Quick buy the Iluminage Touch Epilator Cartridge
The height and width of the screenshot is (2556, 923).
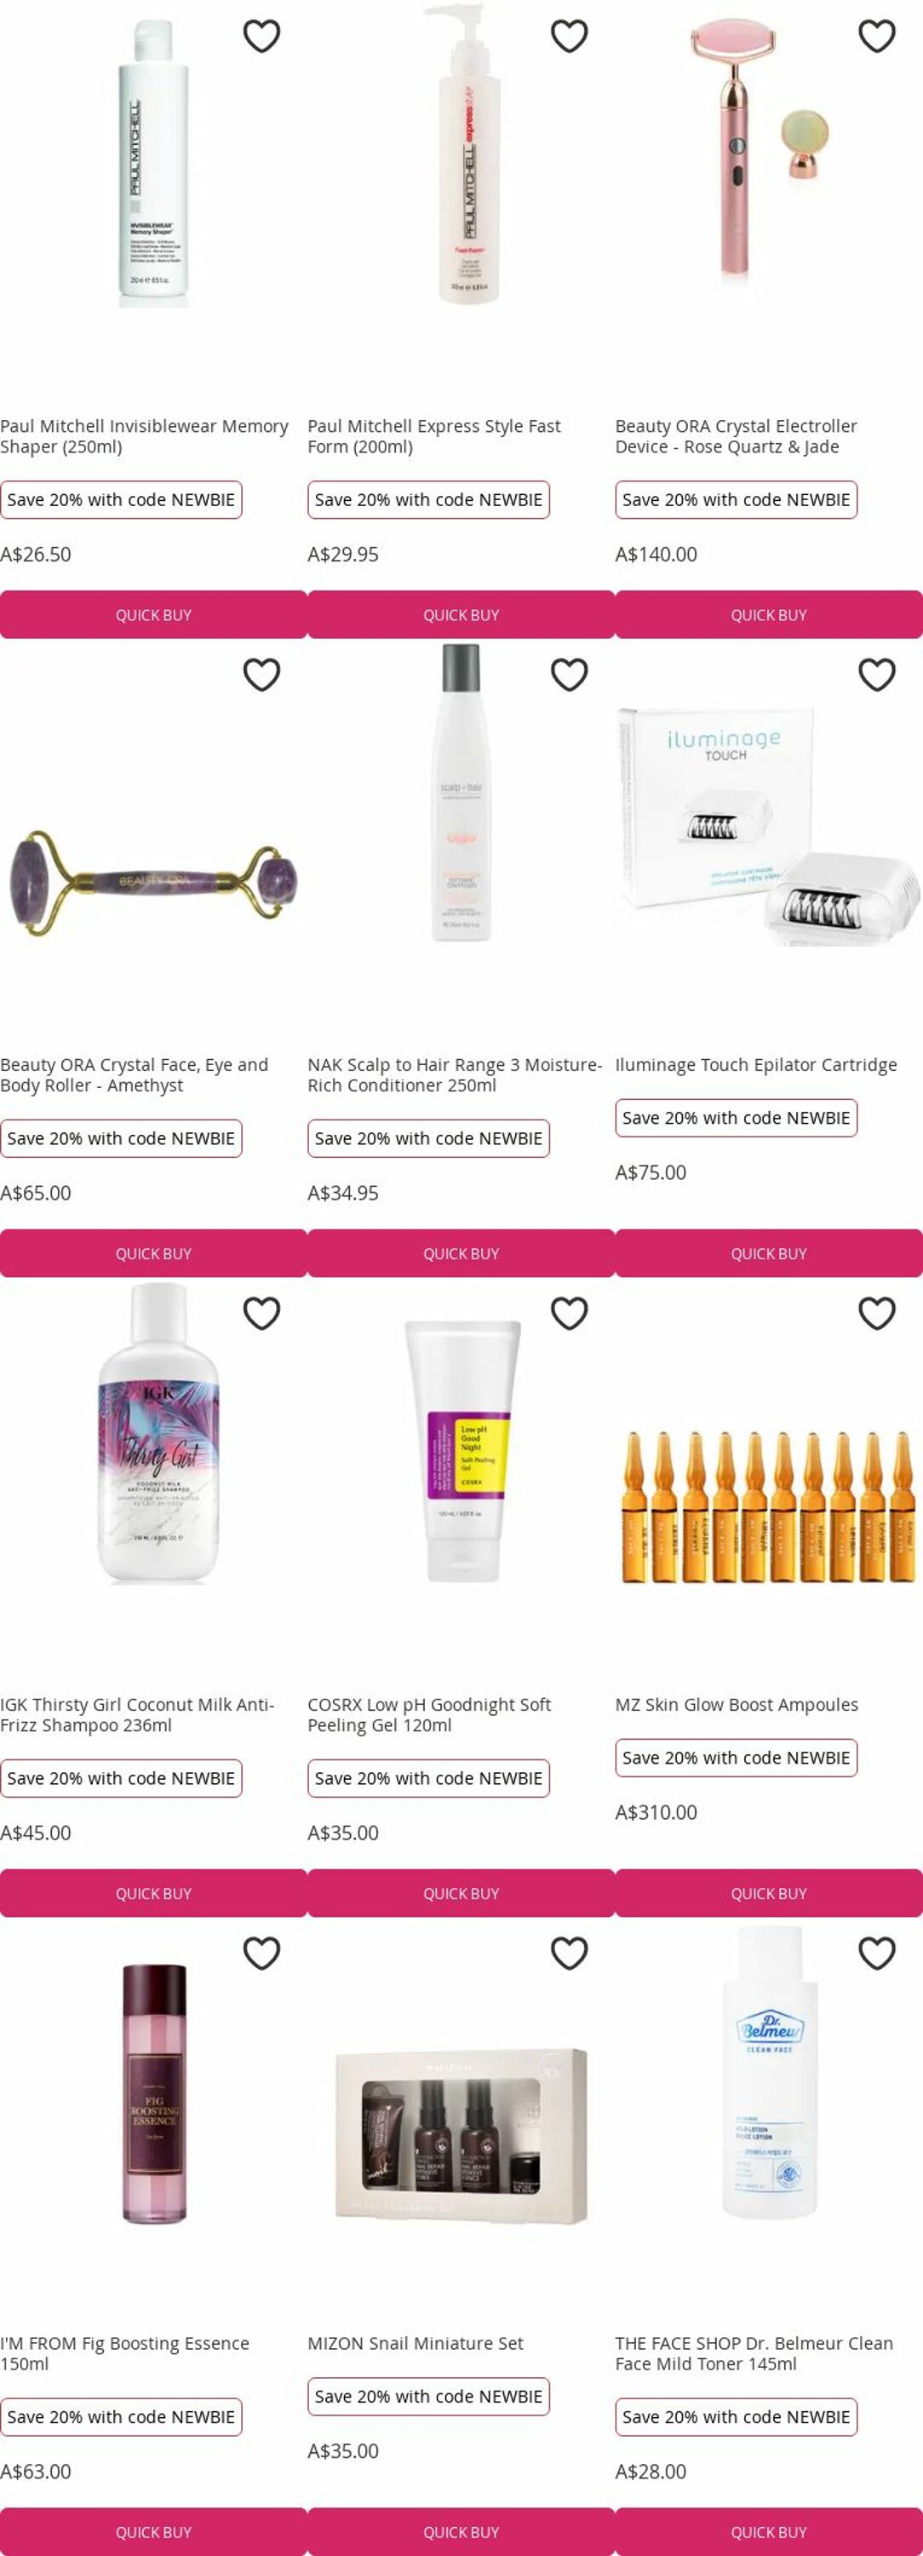pos(768,1254)
